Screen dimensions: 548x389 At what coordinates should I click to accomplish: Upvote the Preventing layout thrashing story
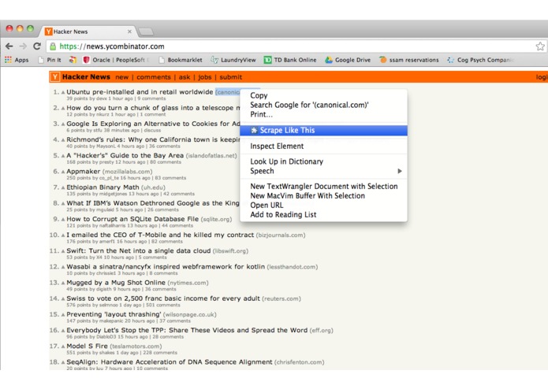coord(63,315)
